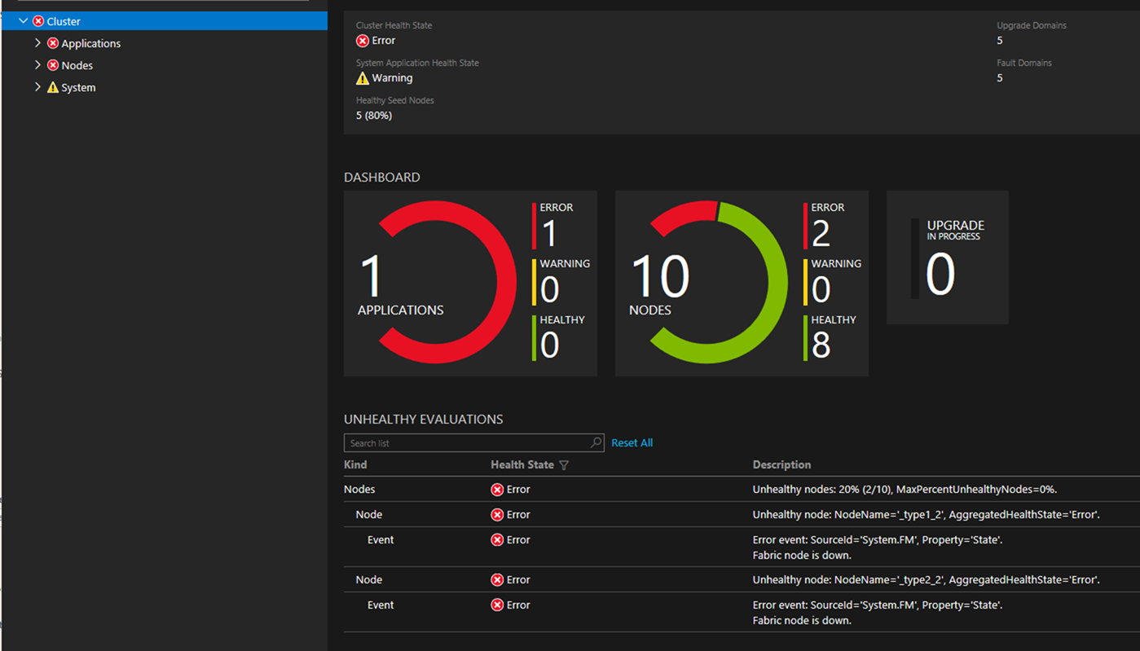This screenshot has width=1140, height=651.
Task: Collapse the Cluster tree node
Action: click(23, 21)
